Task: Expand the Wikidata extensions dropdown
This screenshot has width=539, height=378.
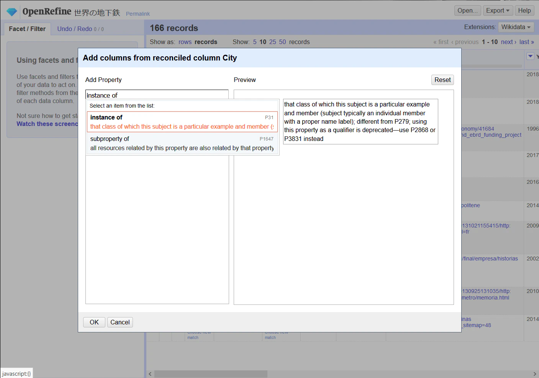Action: pos(516,27)
